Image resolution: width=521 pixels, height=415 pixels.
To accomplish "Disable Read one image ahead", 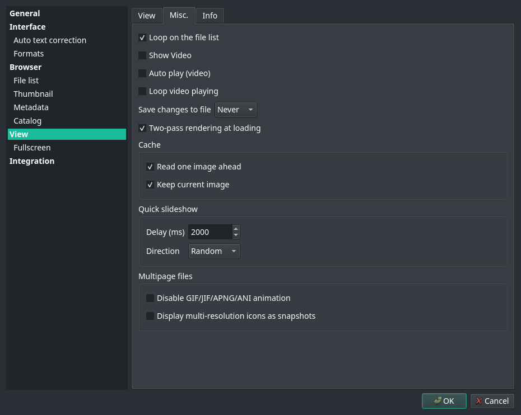I will point(150,167).
